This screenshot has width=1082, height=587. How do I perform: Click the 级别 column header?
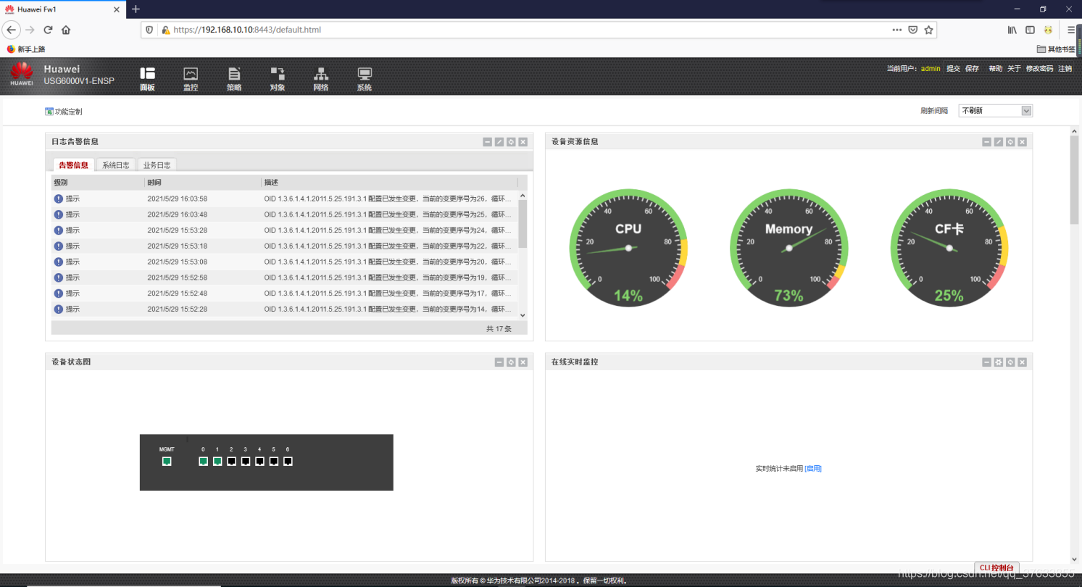[98, 183]
